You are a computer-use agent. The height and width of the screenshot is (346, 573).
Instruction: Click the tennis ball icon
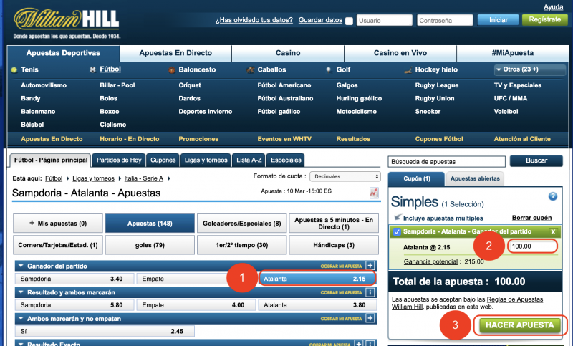[x=14, y=69]
